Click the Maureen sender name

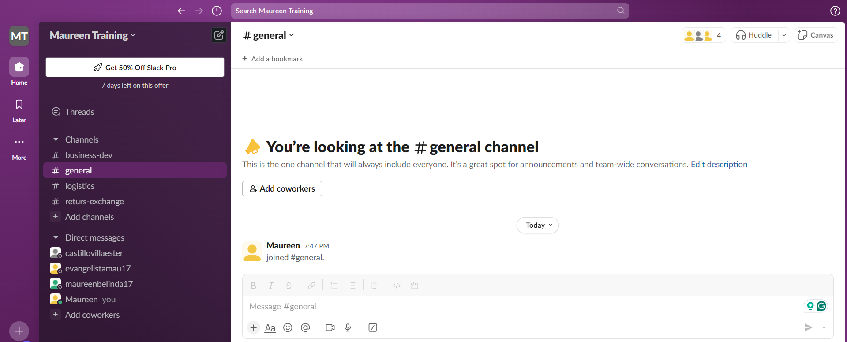283,245
